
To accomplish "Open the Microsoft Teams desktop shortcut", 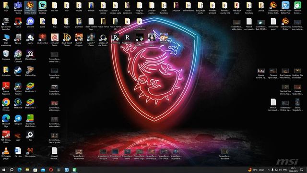I will coord(18,8).
